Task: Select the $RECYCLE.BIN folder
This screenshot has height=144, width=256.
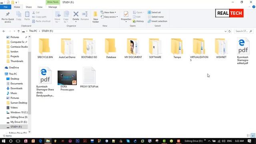Action: [x=45, y=48]
